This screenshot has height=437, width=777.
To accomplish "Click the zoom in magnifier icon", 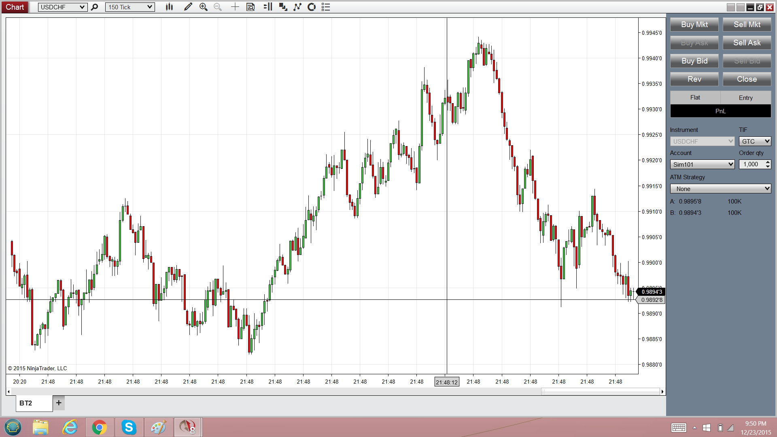I will (x=203, y=7).
